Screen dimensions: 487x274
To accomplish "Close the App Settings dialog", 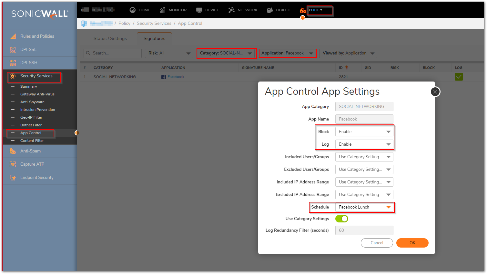I will tap(435, 92).
